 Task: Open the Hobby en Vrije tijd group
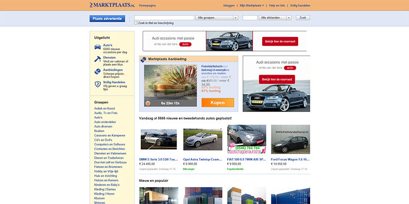(106, 171)
